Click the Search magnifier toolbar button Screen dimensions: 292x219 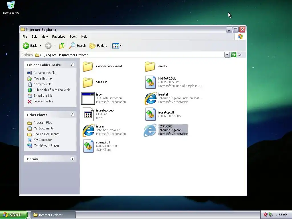[77, 46]
